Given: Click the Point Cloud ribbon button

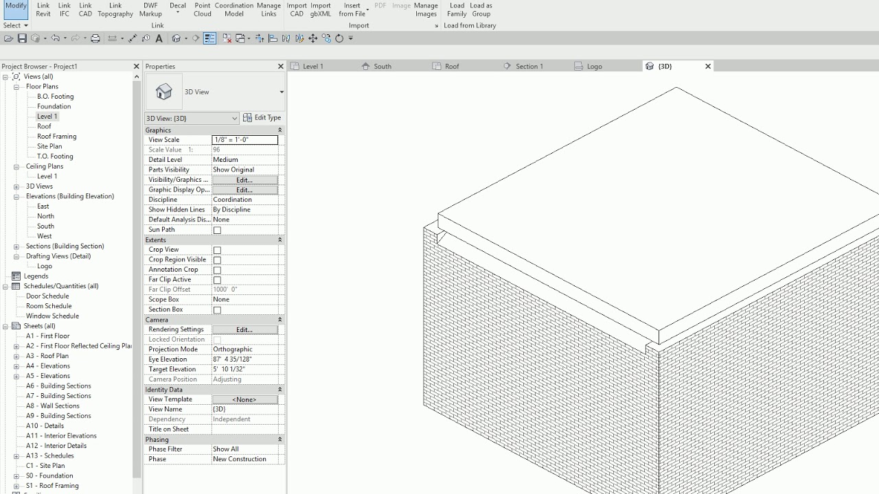Looking at the screenshot, I should 203,10.
